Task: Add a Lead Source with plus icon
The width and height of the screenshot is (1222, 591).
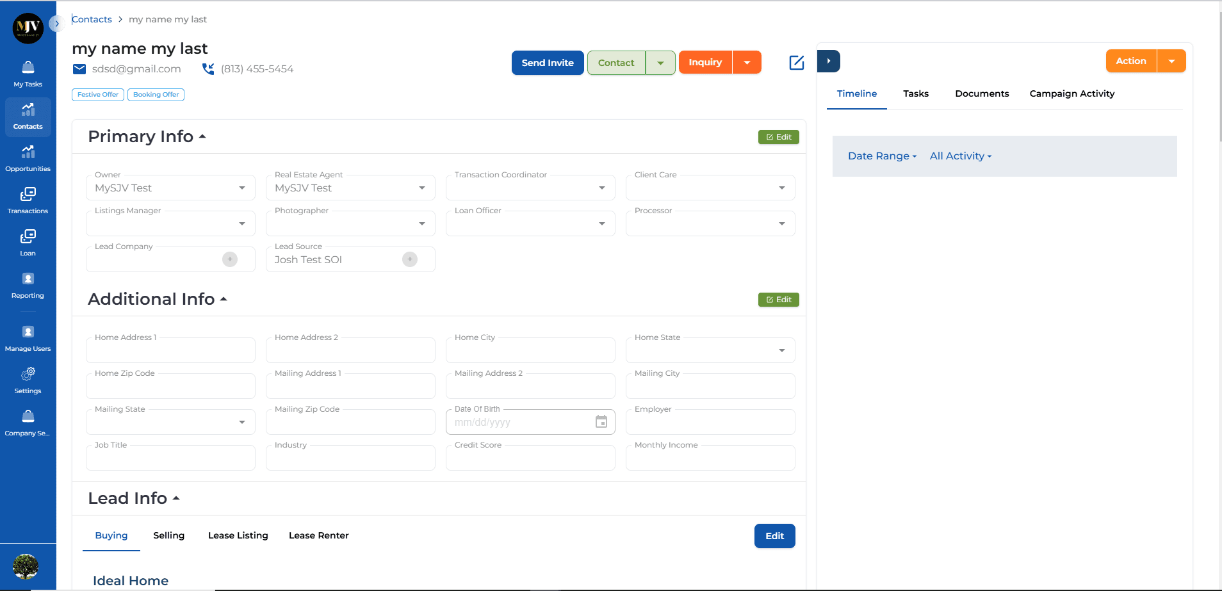Action: tap(410, 259)
